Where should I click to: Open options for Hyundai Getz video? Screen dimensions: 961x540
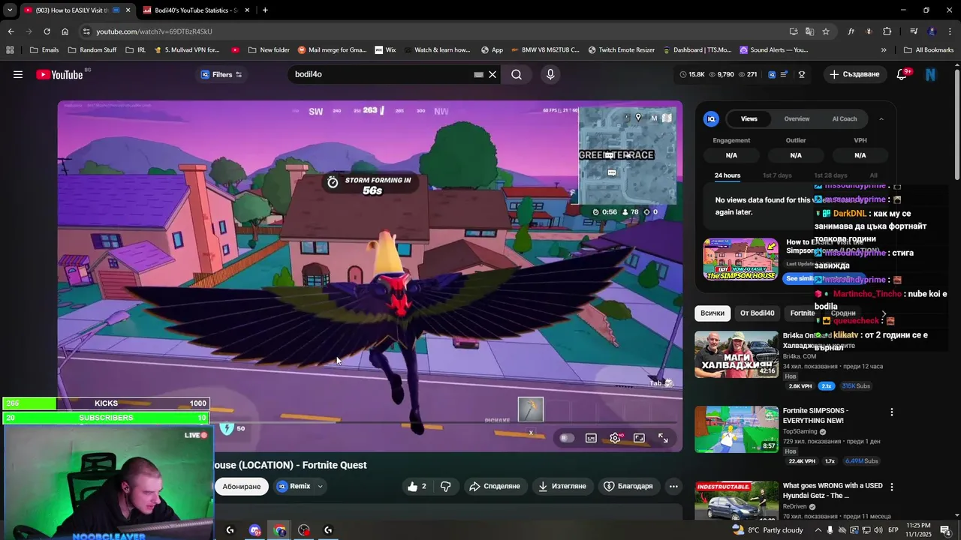(x=892, y=487)
